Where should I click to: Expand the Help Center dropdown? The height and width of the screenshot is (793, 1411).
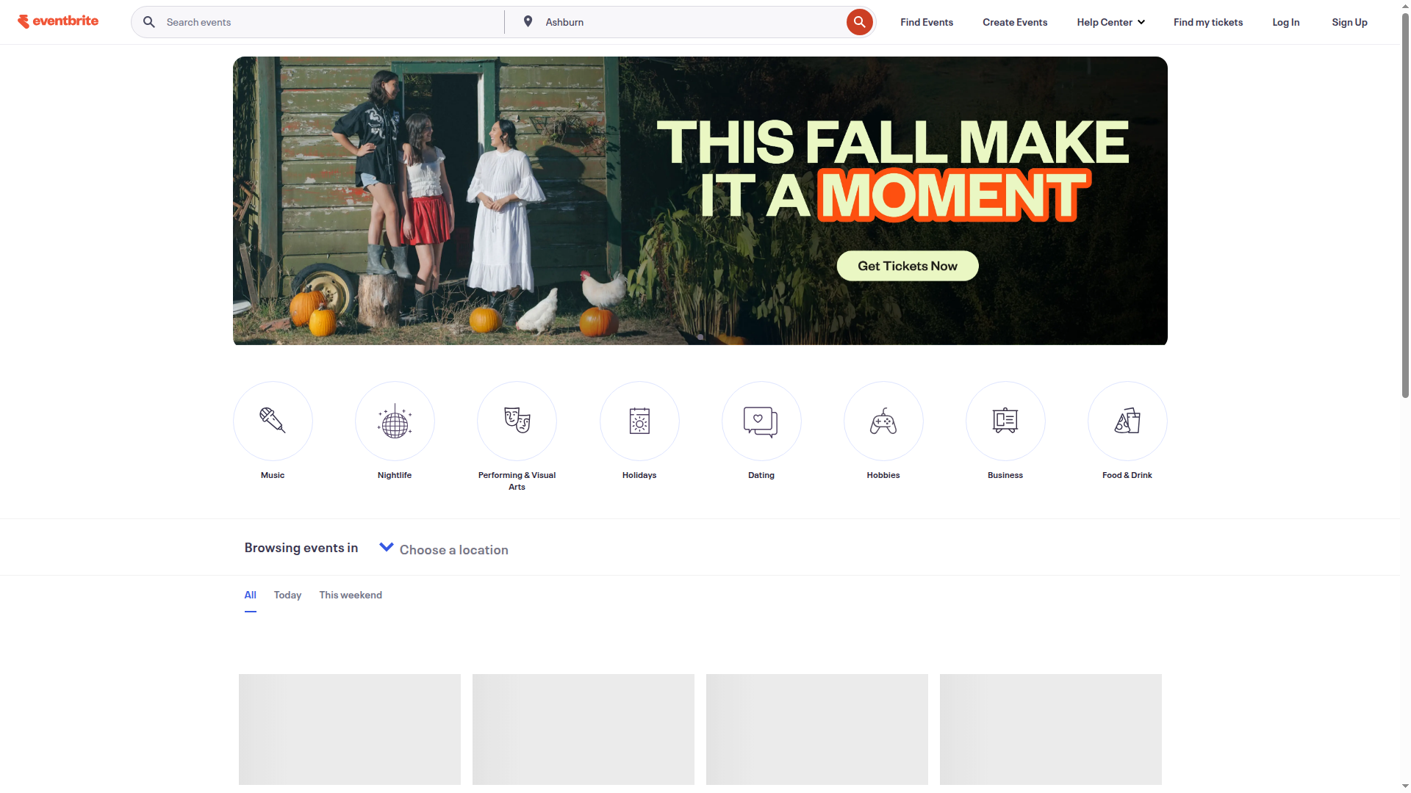[1110, 21]
